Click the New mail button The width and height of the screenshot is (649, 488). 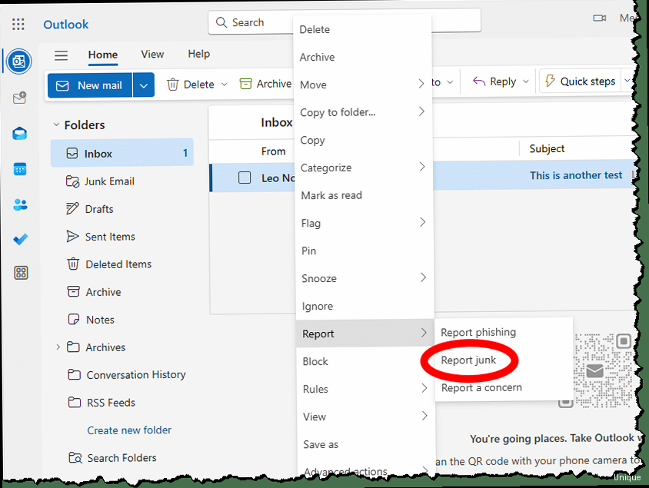coord(90,85)
